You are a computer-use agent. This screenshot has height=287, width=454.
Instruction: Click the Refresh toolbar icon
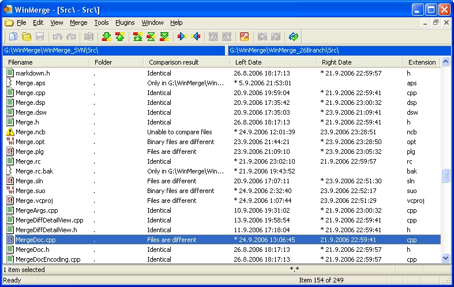(294, 37)
